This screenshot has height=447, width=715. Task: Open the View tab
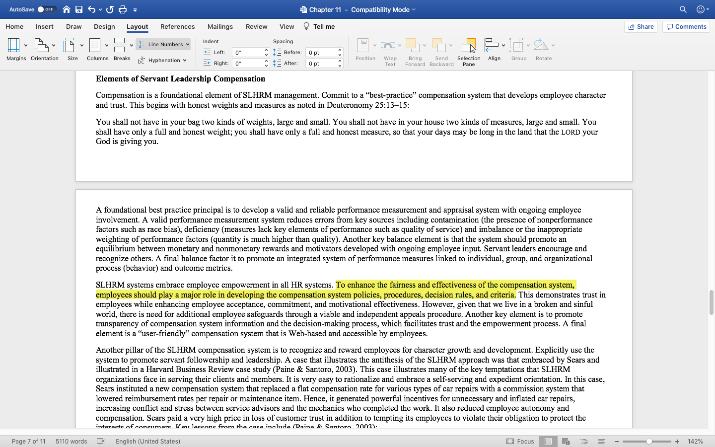pyautogui.click(x=286, y=27)
